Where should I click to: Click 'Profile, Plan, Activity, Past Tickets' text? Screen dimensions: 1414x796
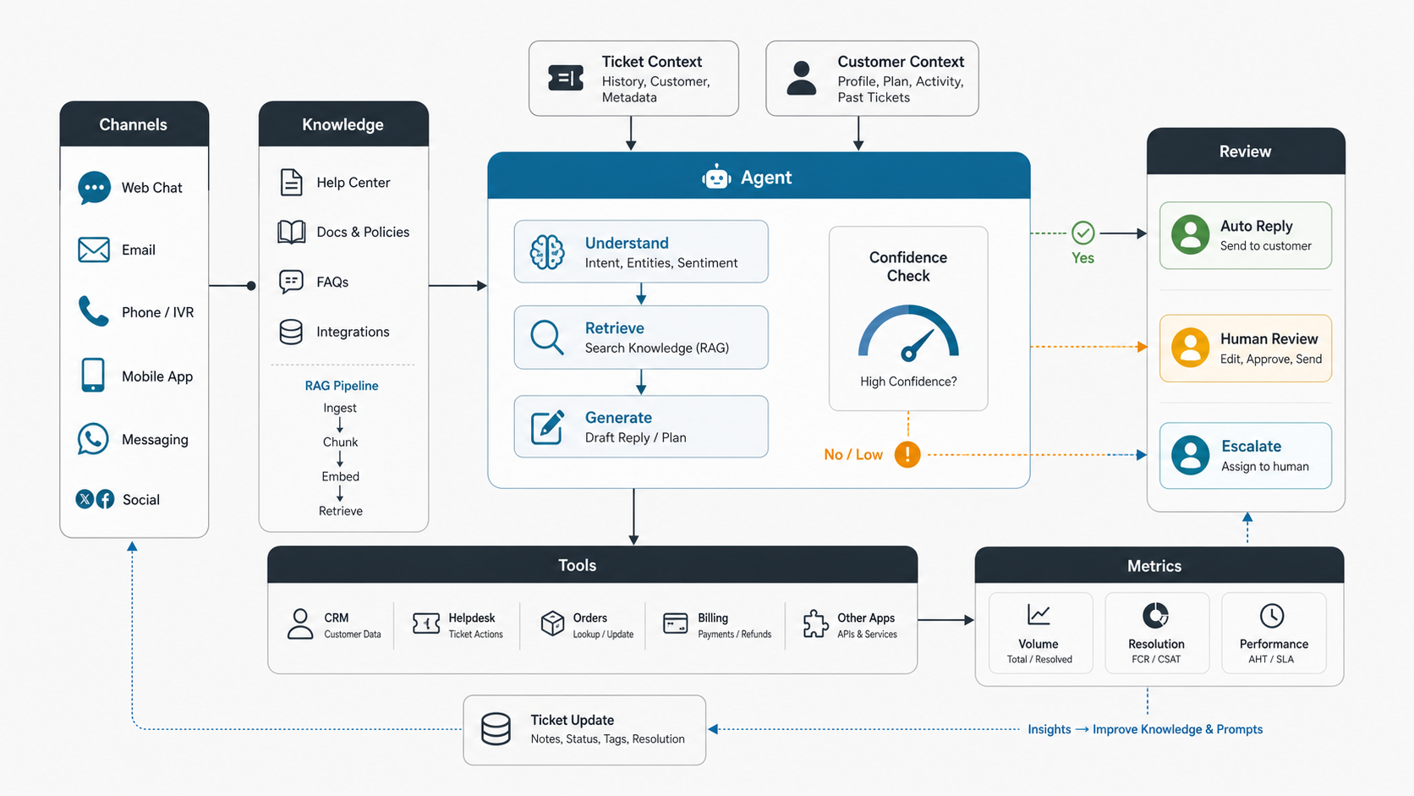point(901,89)
